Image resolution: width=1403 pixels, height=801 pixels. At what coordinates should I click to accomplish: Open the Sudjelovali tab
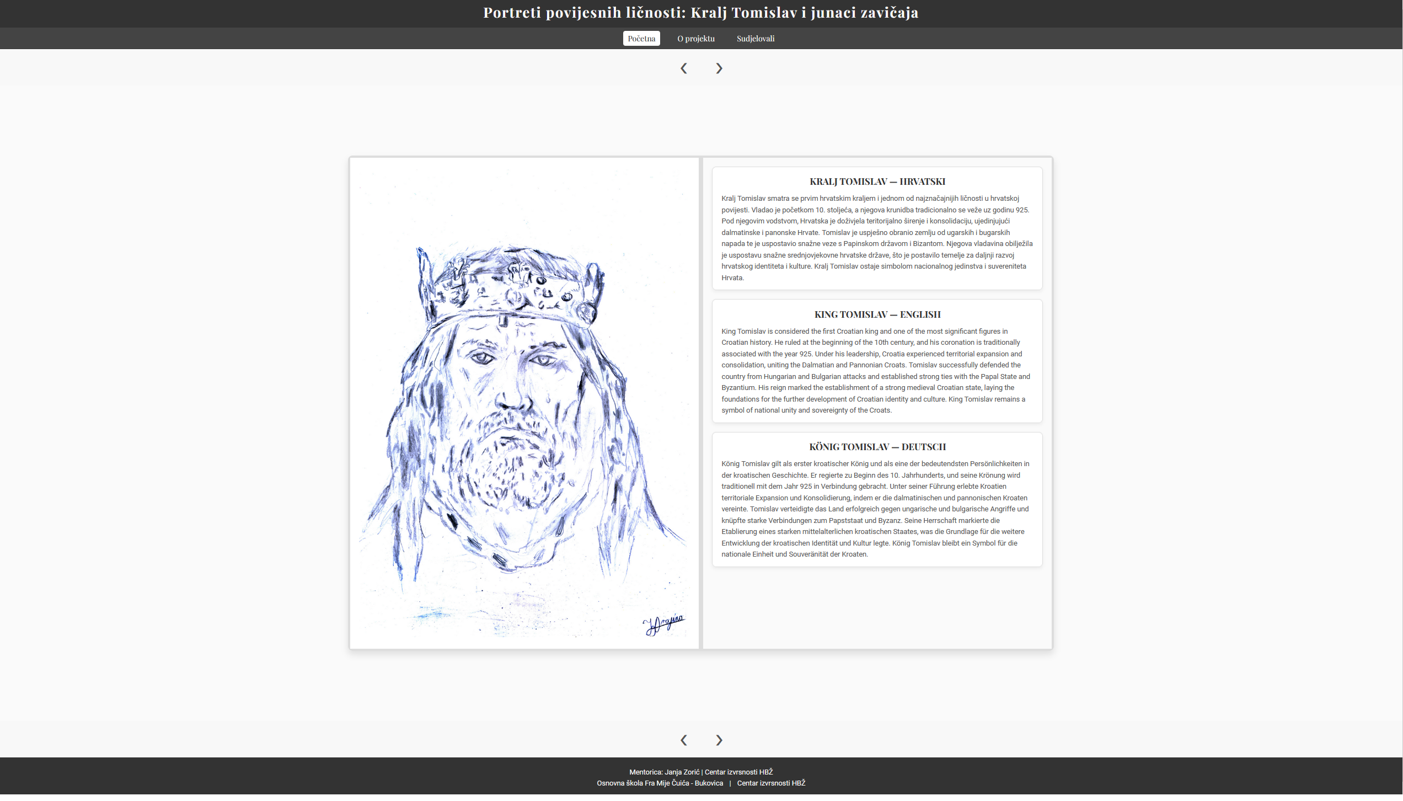(x=755, y=39)
